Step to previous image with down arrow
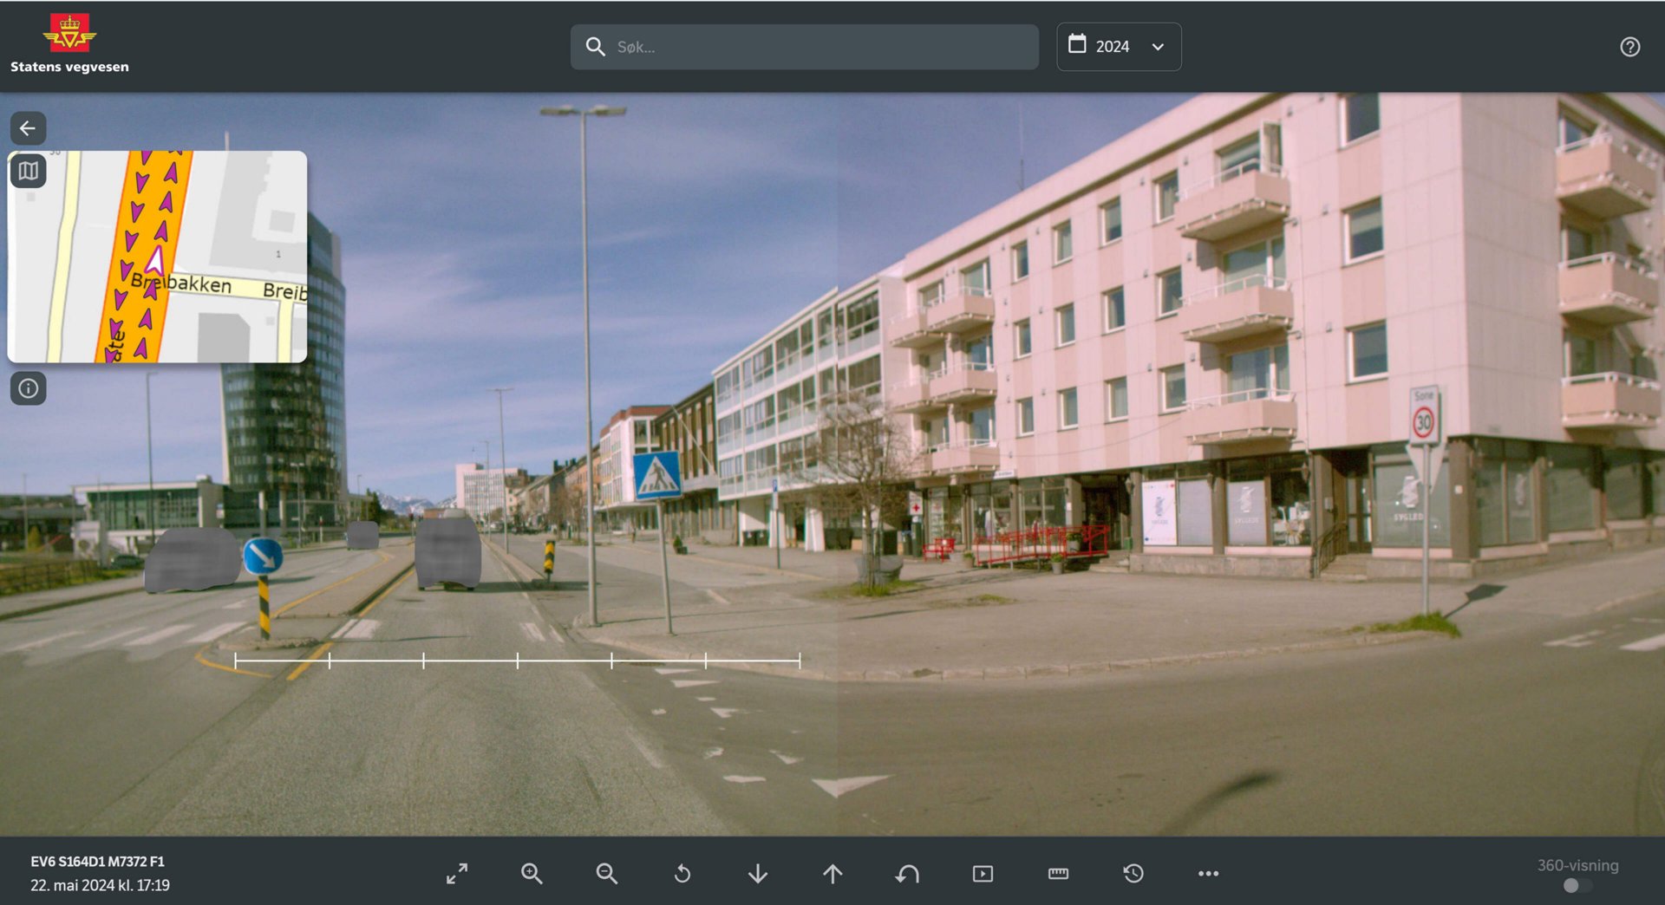 pyautogui.click(x=757, y=874)
